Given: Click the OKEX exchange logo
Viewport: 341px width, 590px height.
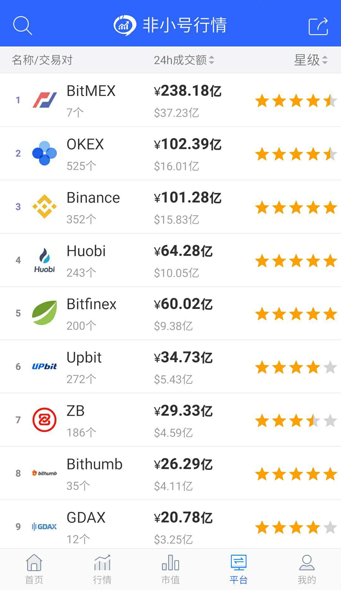Looking at the screenshot, I should (x=45, y=153).
